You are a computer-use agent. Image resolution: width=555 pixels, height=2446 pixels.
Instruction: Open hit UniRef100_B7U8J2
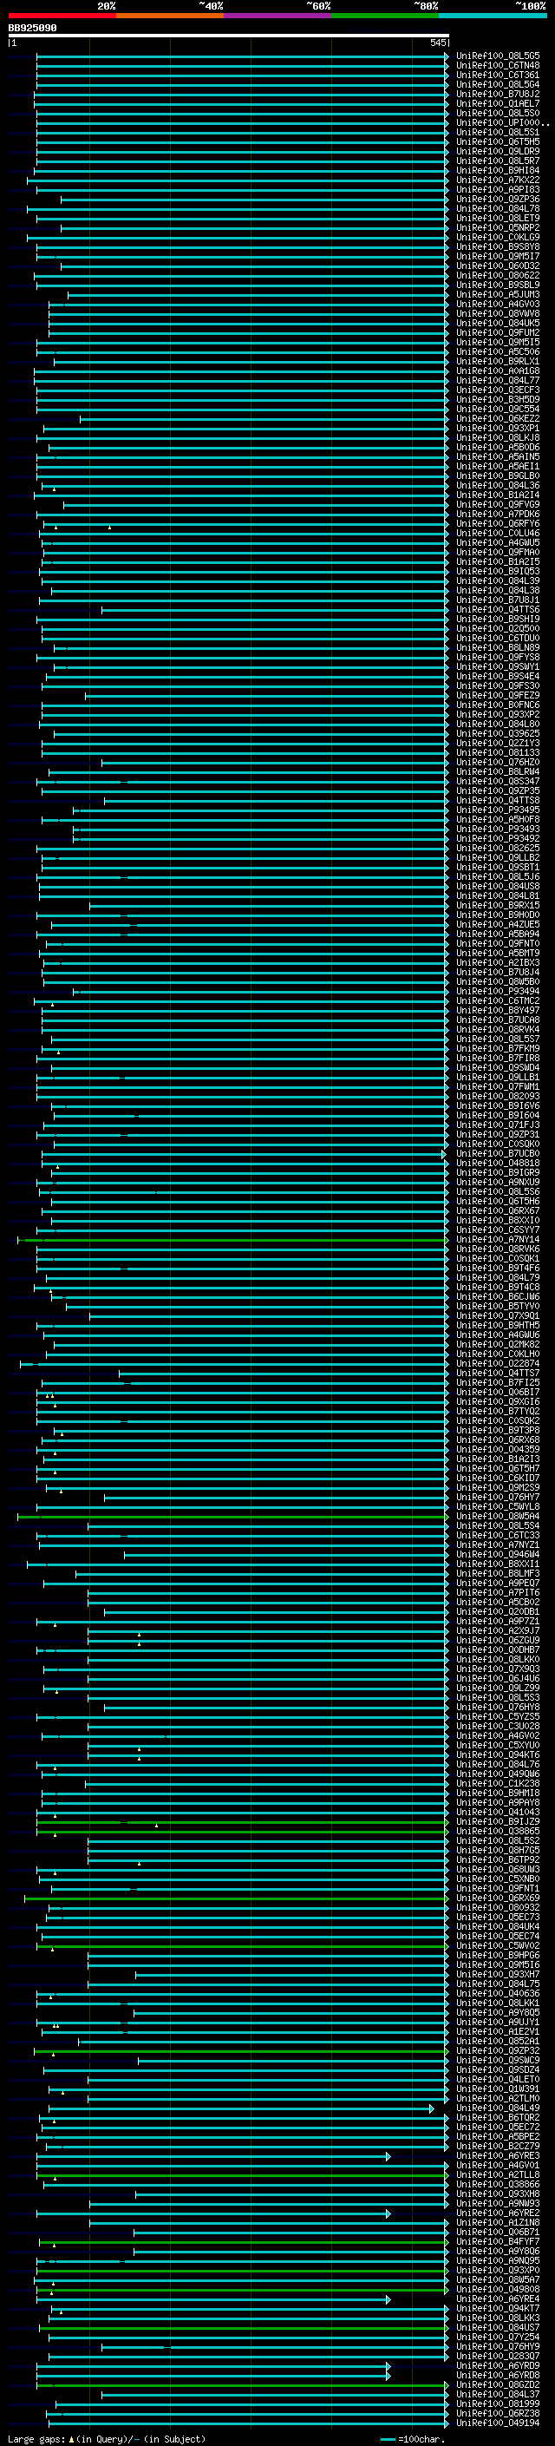[x=498, y=94]
